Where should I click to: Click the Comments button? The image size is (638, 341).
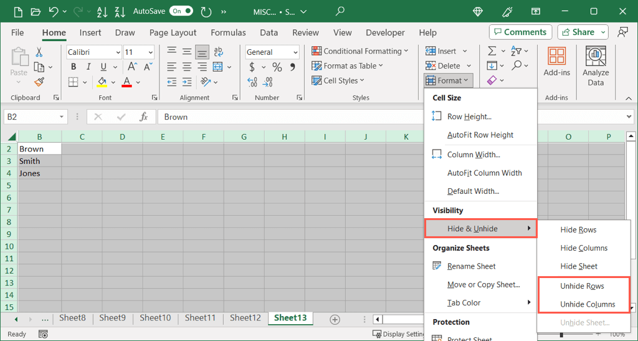point(520,32)
